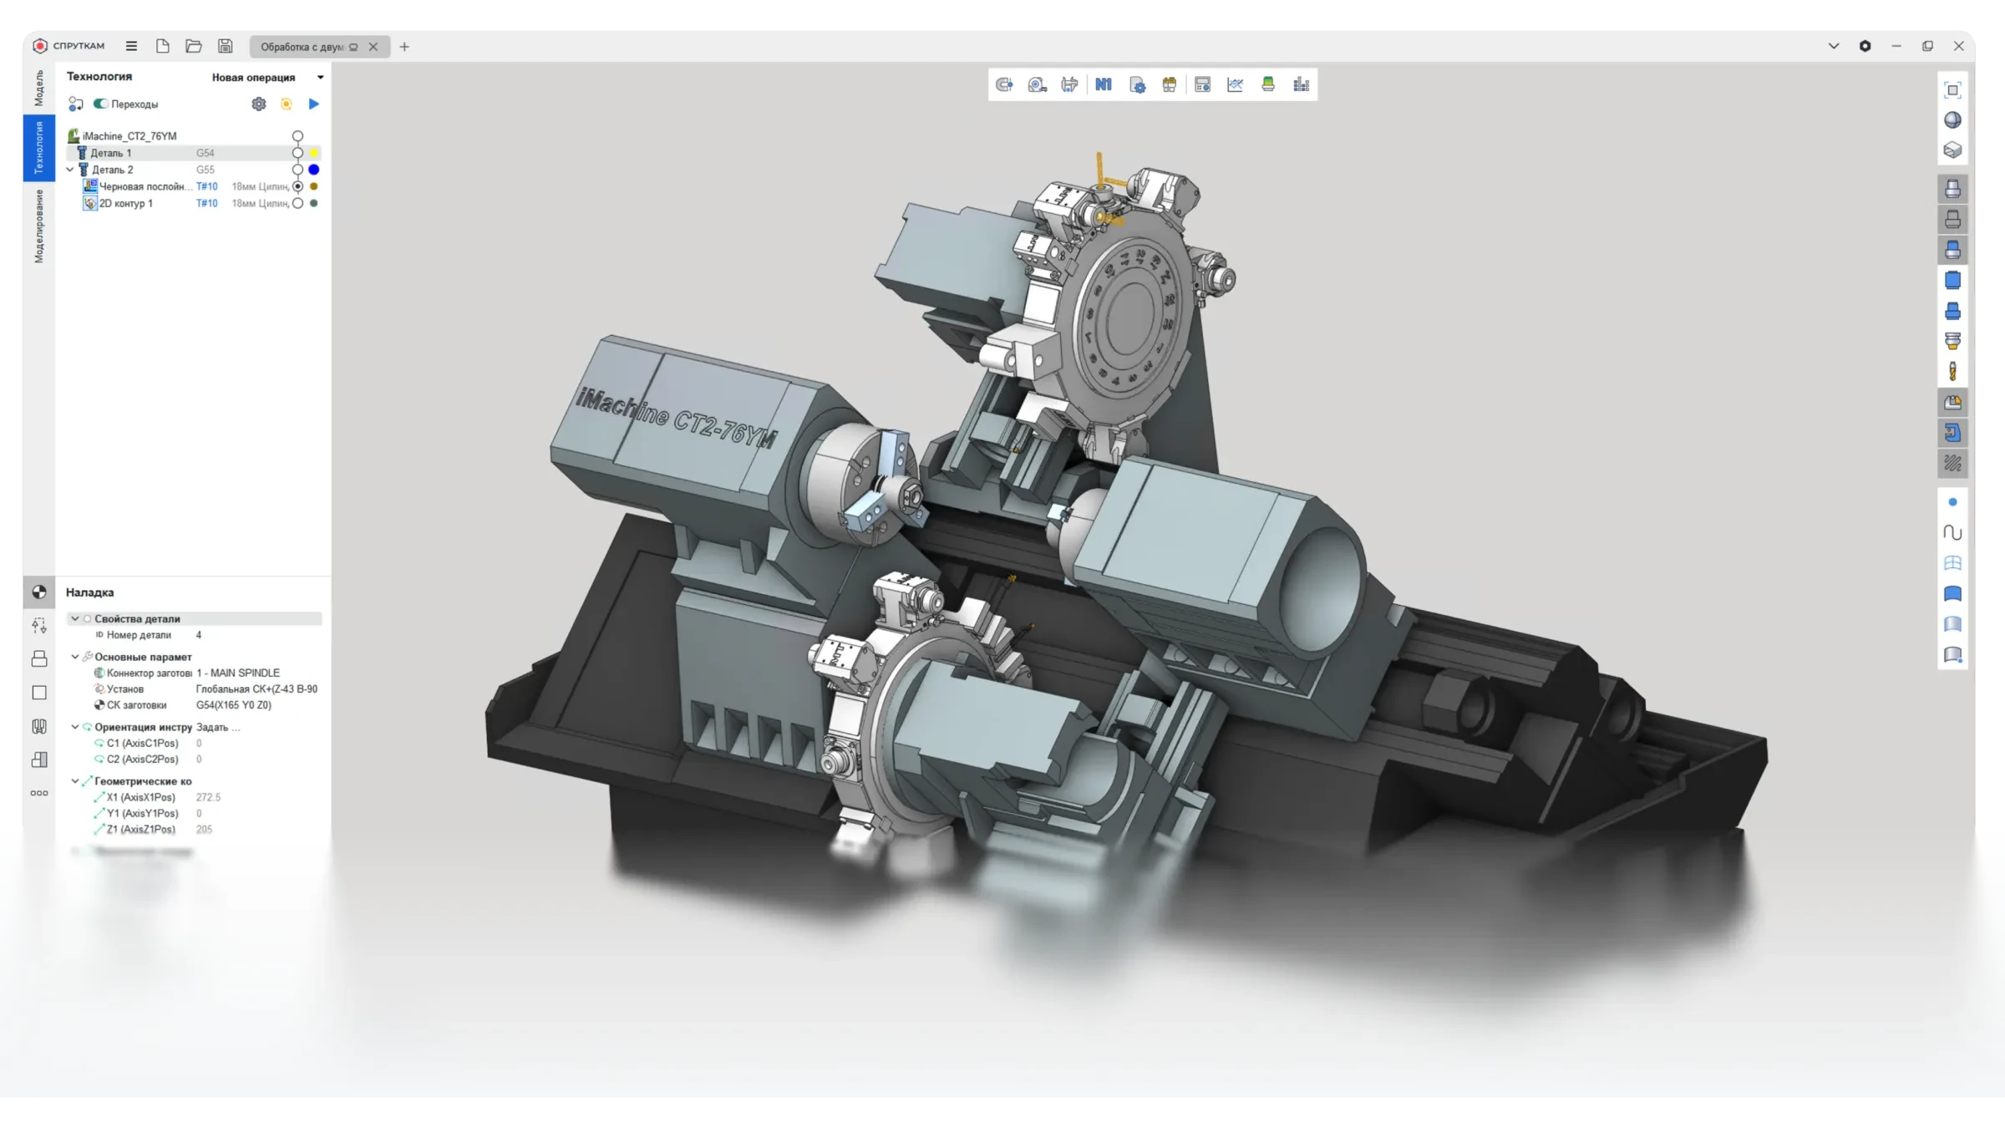Image resolution: width=2005 pixels, height=1128 pixels.
Task: Toggle the second machine-shaped visibility icon in right toolbar
Action: pos(1952,220)
